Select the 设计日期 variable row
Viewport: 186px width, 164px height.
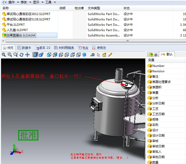click(166, 135)
